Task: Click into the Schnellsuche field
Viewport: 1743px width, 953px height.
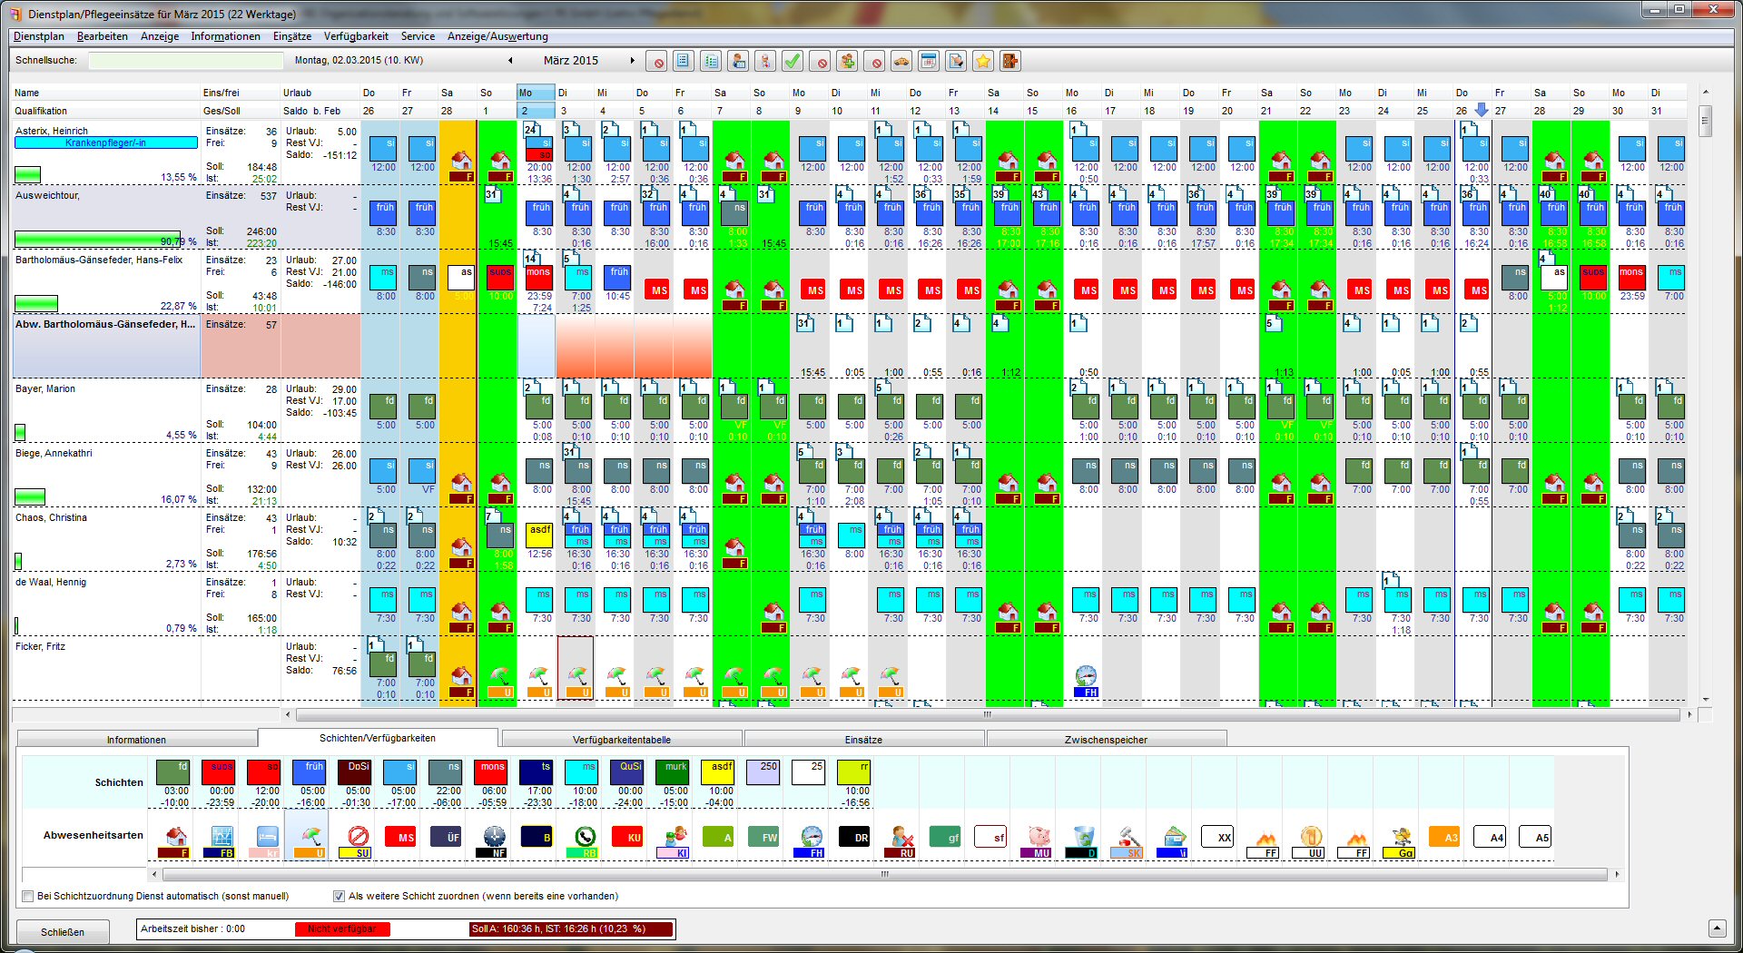Action: click(186, 61)
